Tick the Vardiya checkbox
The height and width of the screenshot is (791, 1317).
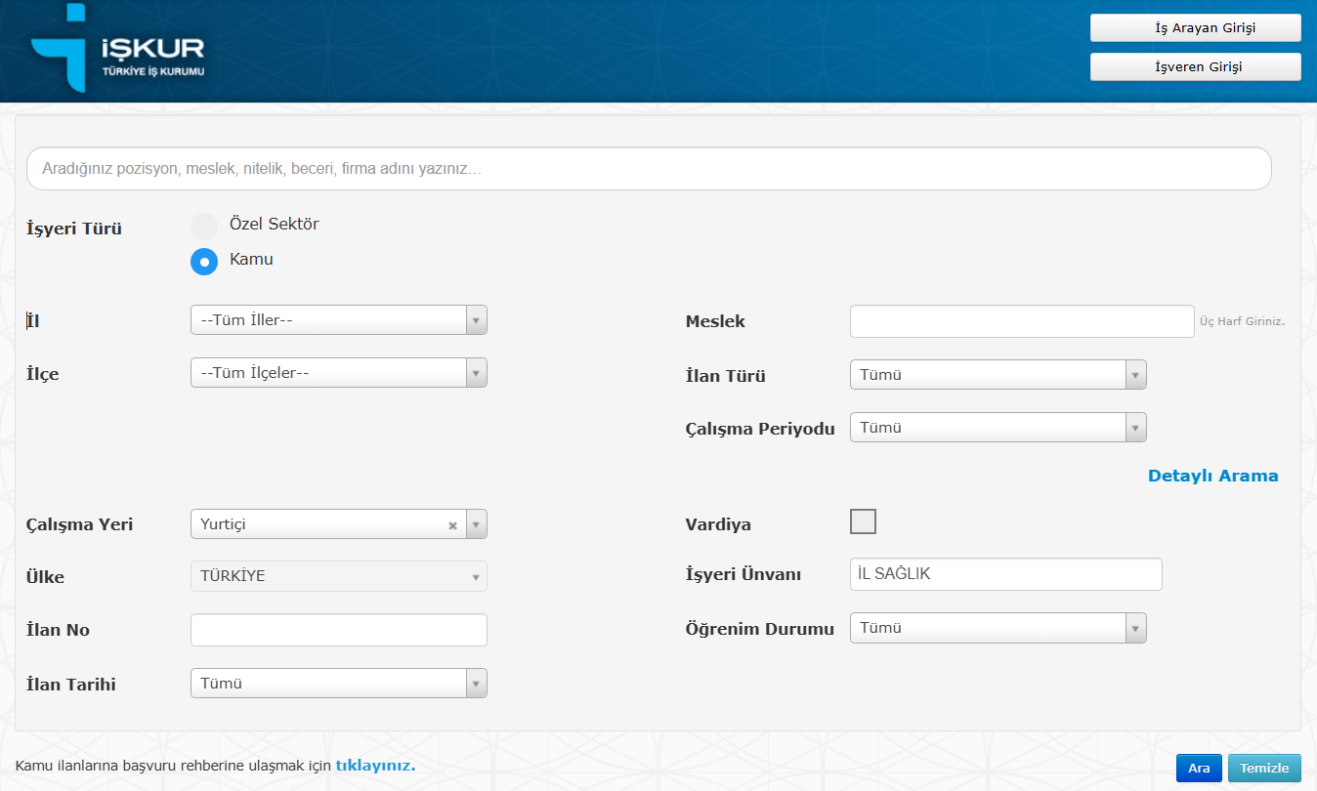pyautogui.click(x=863, y=521)
